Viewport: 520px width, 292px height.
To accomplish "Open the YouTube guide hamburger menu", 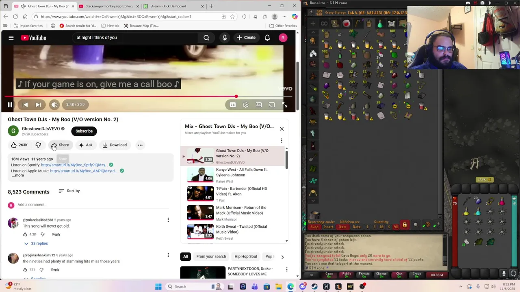I will tap(11, 38).
